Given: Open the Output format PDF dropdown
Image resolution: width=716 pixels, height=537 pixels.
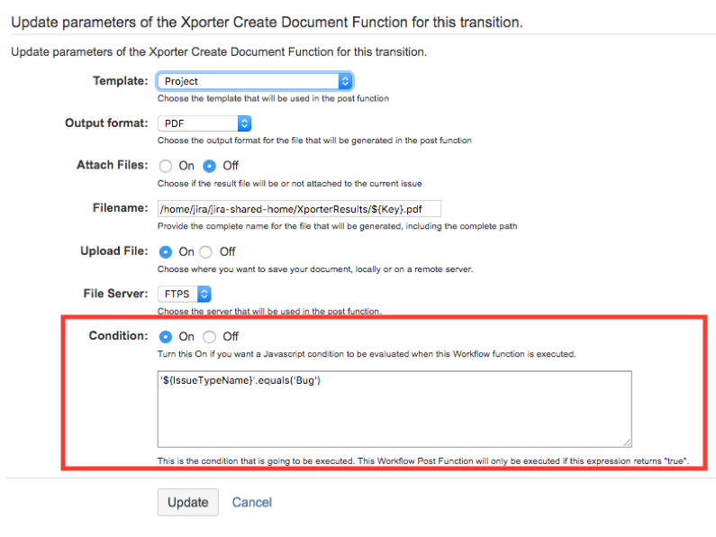Looking at the screenshot, I should [204, 123].
